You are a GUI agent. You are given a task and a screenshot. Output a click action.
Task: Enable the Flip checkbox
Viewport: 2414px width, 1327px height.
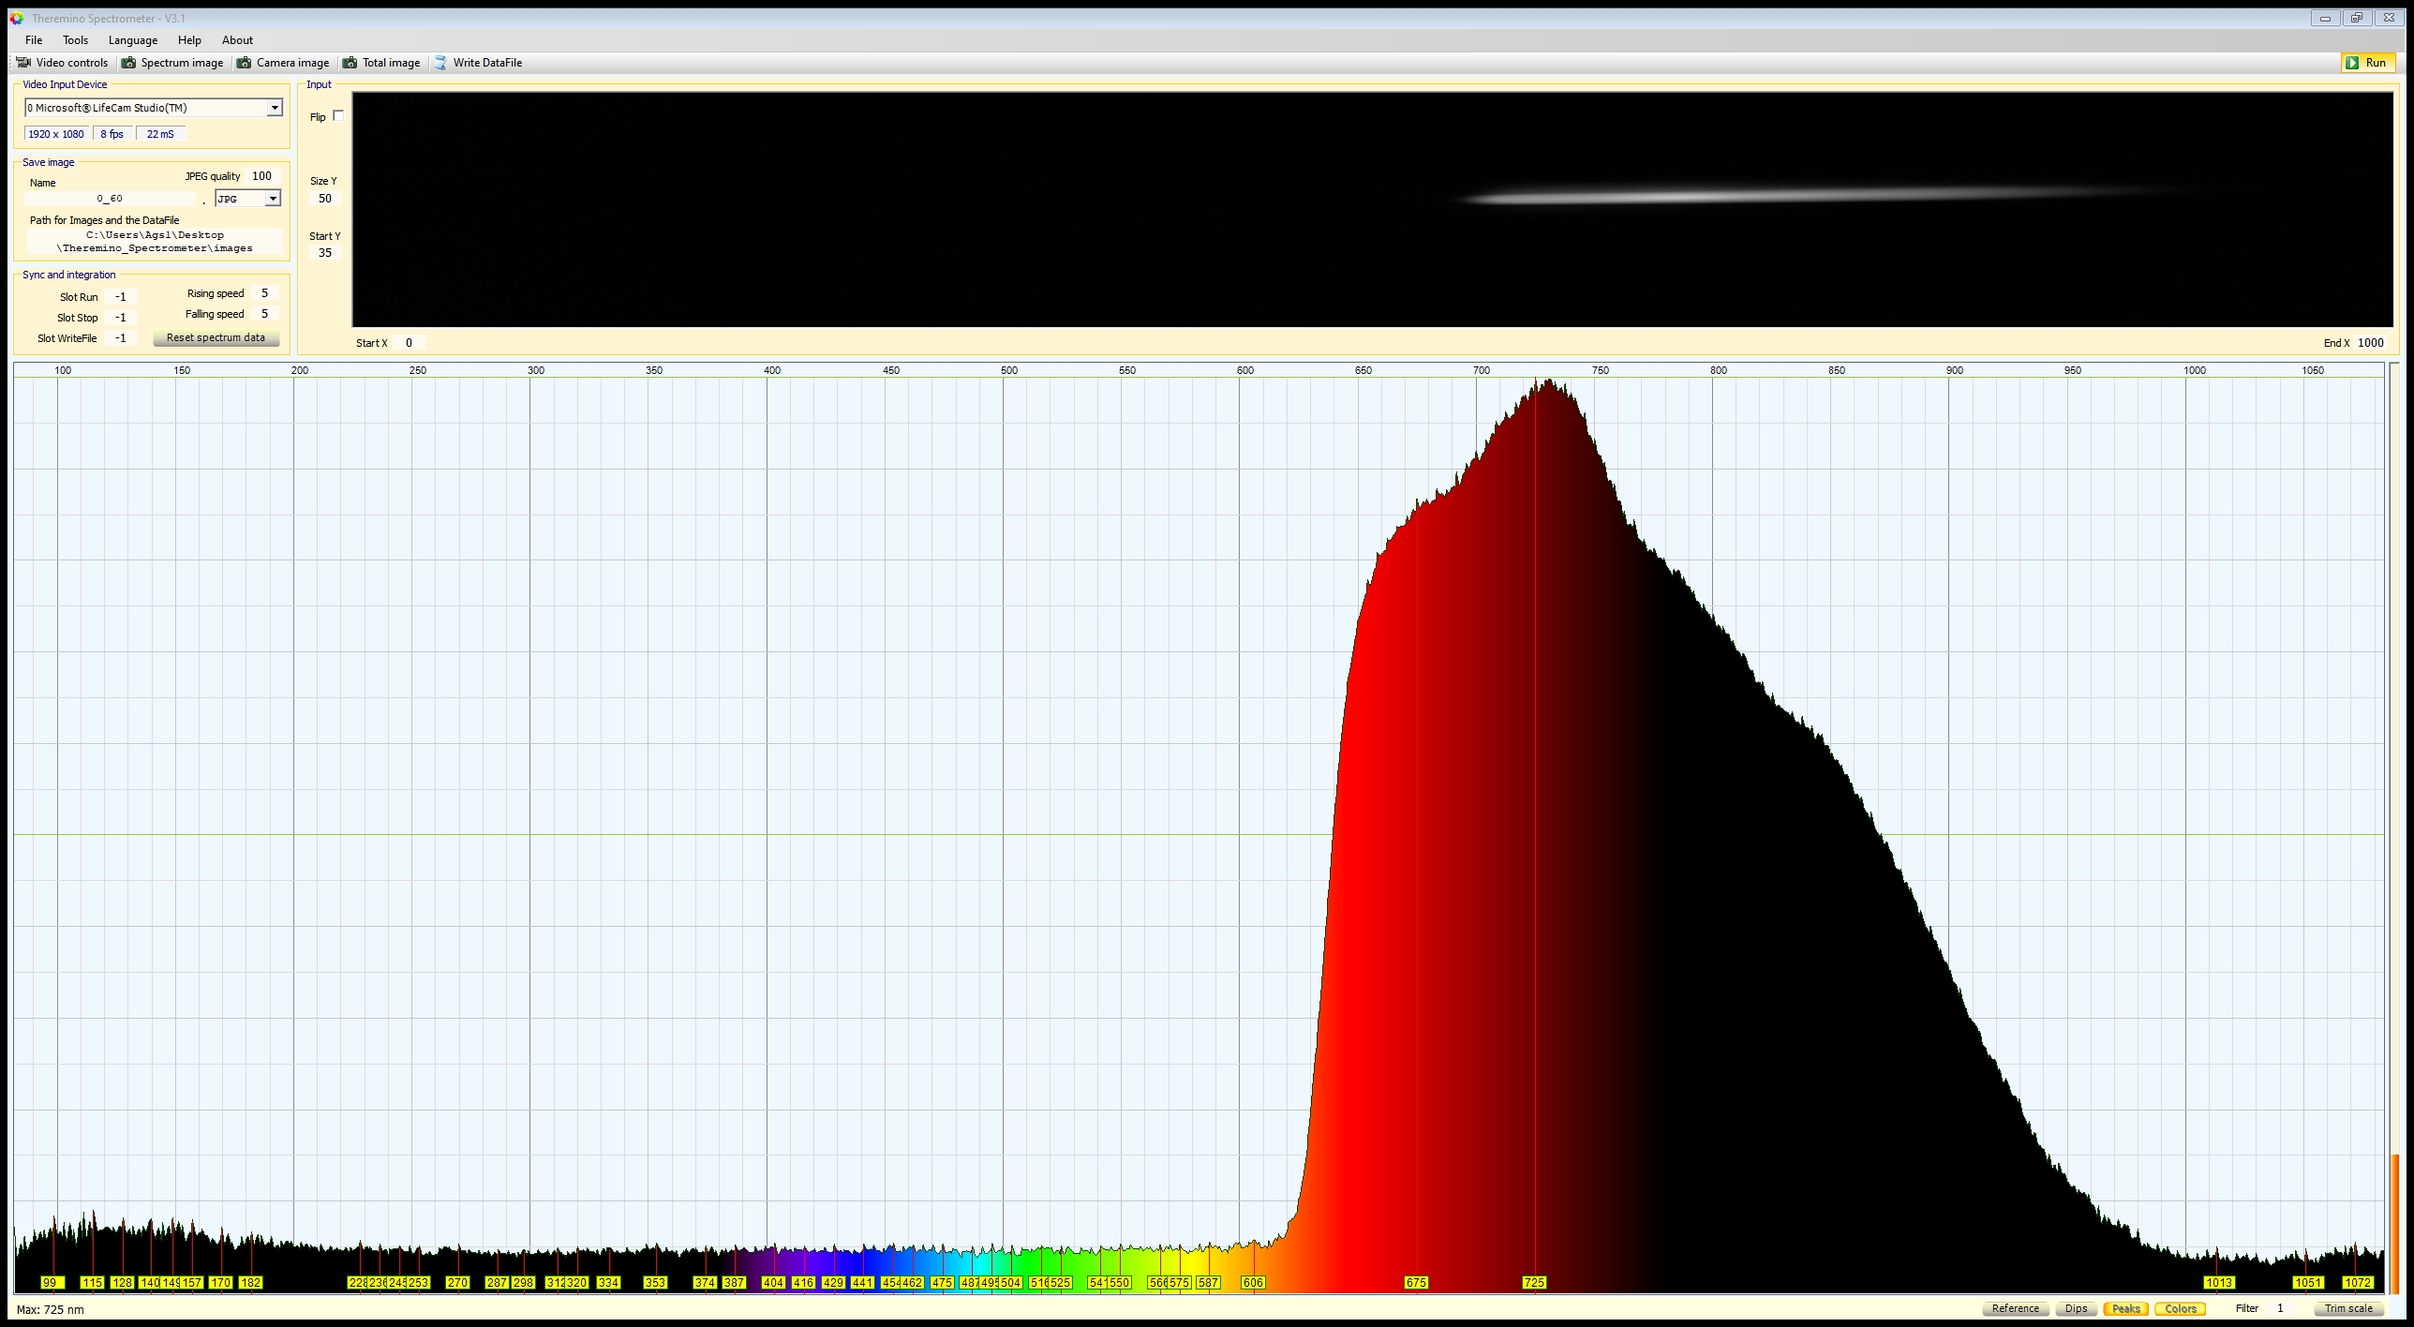coord(338,116)
